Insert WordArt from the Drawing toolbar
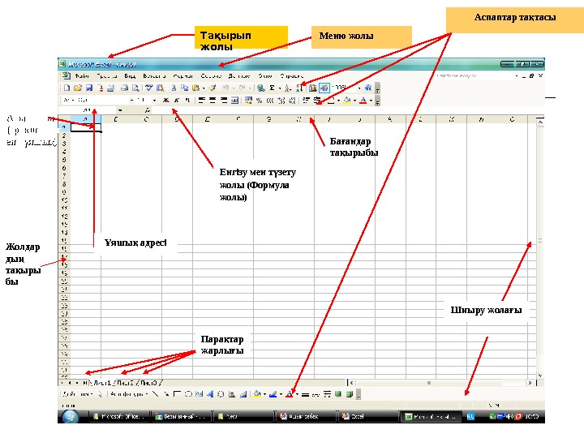 pos(210,394)
